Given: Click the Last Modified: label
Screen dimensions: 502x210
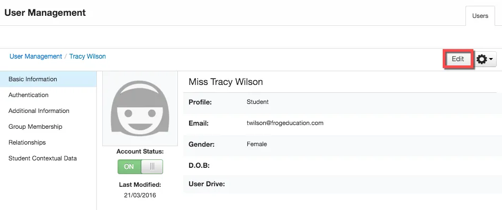Looking at the screenshot, I should 140,185.
